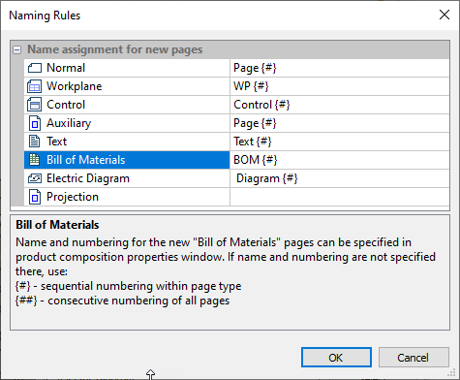This screenshot has width=460, height=380.
Task: Click the Auxiliary page type icon
Action: coord(35,123)
